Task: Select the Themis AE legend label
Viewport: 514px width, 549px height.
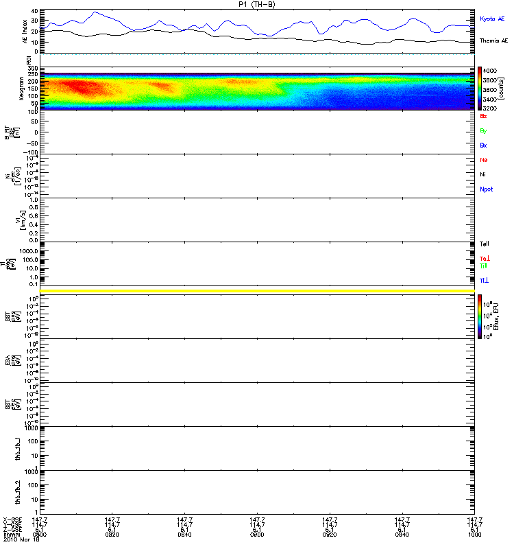Action: click(x=493, y=41)
